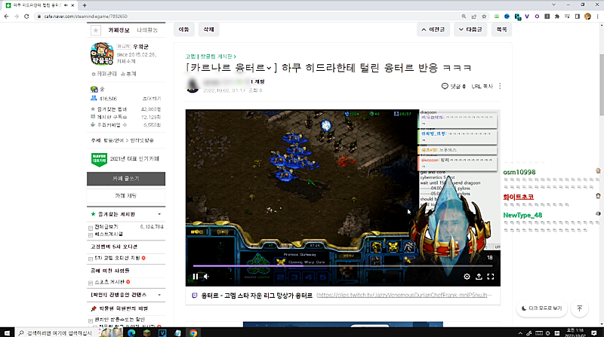Open Chrome from the taskbar
Screen dimensions: 604x337
[193, 332]
